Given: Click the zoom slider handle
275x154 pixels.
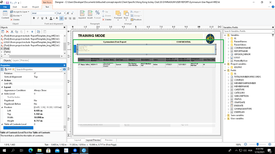Looking at the screenshot, I should (x=257, y=144).
